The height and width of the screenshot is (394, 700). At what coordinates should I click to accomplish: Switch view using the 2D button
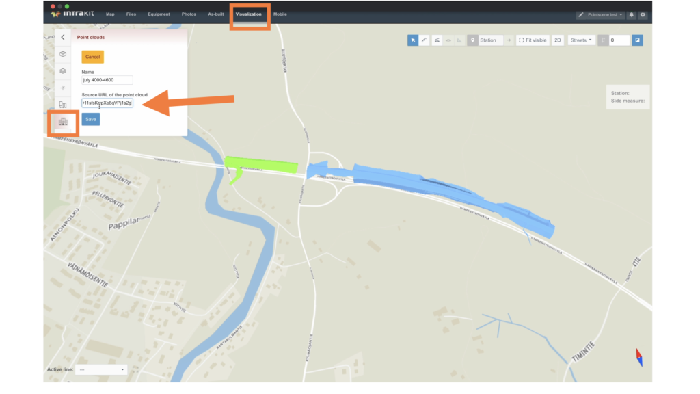(x=558, y=40)
